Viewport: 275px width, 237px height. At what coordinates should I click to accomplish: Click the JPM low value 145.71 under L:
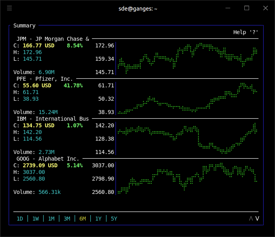click(x=32, y=59)
